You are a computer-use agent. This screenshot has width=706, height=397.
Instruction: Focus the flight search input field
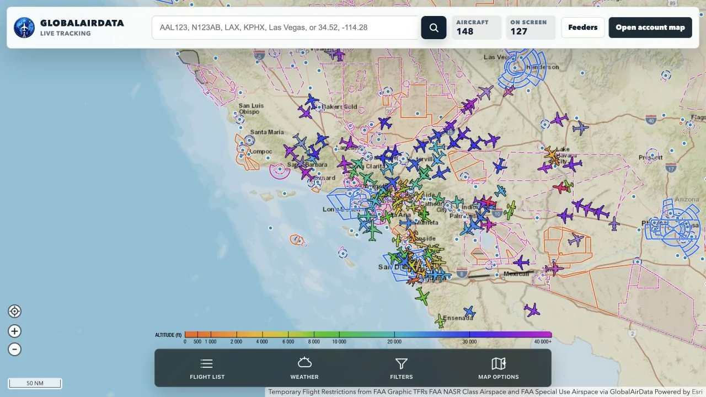[286, 28]
